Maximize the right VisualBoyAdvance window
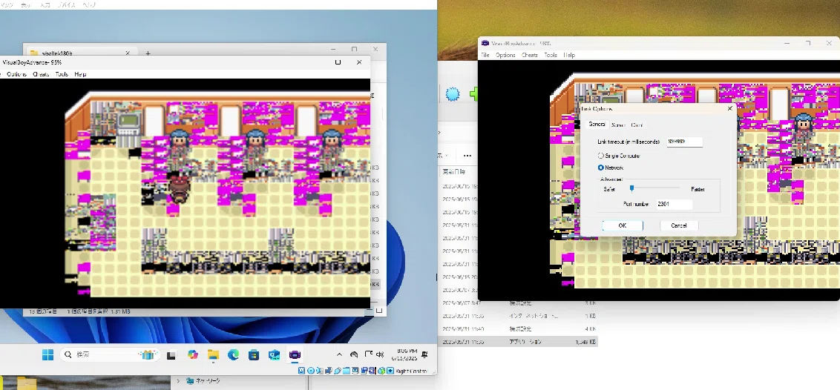840x390 pixels. tap(808, 43)
